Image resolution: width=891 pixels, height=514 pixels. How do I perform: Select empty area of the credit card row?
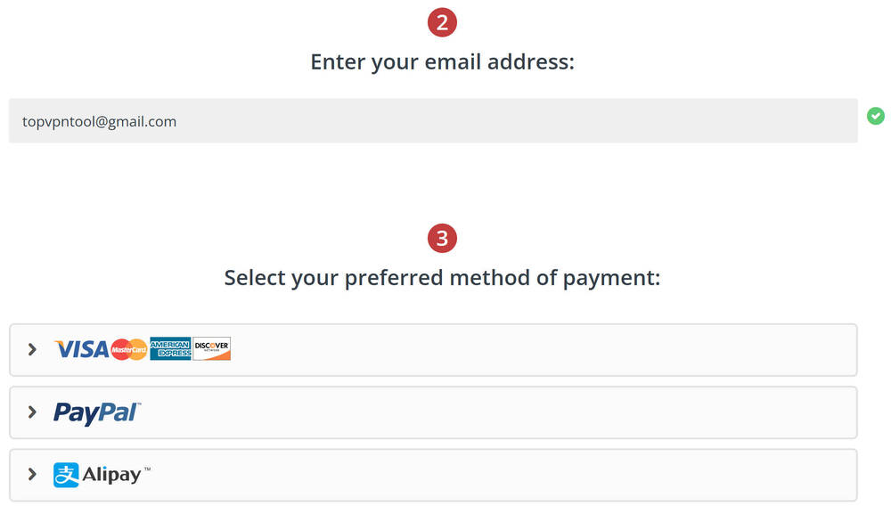pos(535,349)
